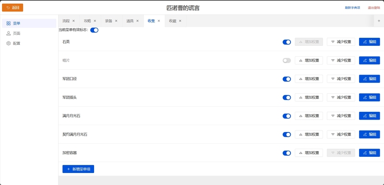384x185 pixels.
Task: Click 增加权重 for 加密容器
Action: point(309,153)
